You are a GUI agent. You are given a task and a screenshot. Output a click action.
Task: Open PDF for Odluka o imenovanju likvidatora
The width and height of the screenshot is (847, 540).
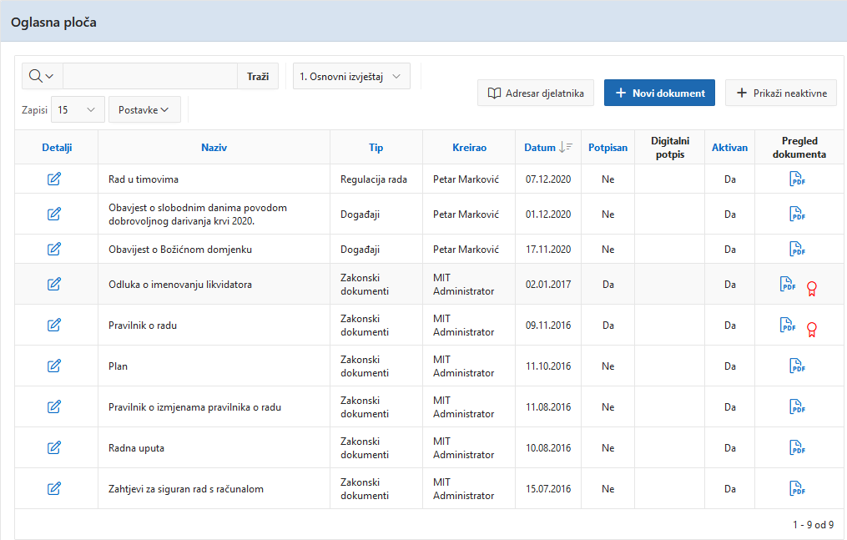[x=787, y=285]
